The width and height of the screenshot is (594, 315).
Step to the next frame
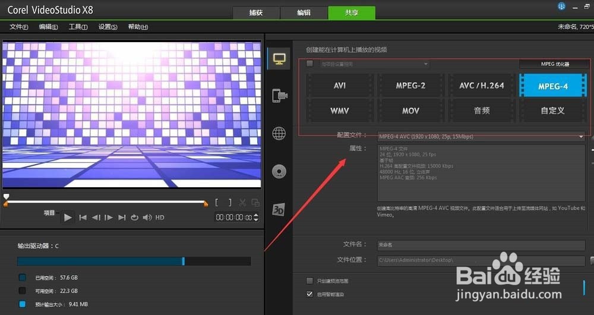click(109, 218)
